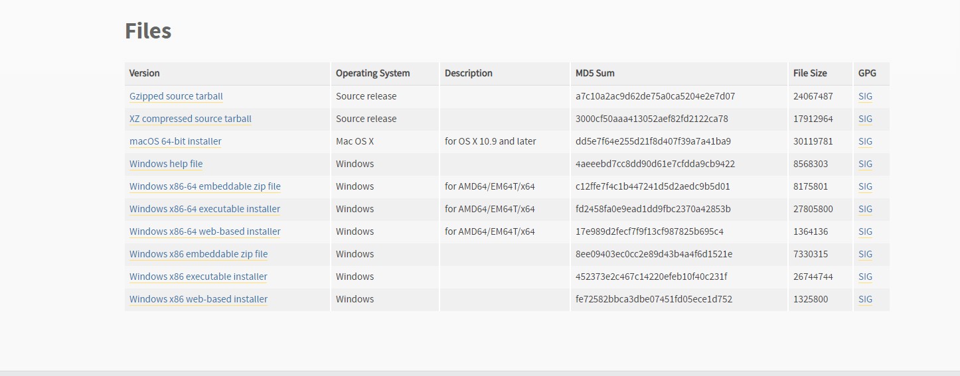Click SIG link in Windows help file row
Viewport: 960px width, 376px height.
(x=865, y=164)
